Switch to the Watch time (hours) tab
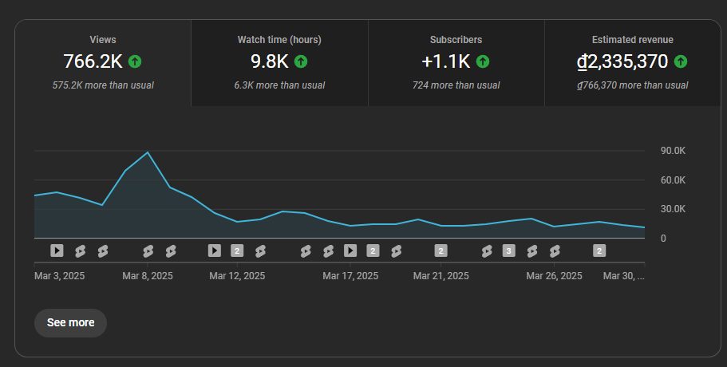 tap(279, 63)
